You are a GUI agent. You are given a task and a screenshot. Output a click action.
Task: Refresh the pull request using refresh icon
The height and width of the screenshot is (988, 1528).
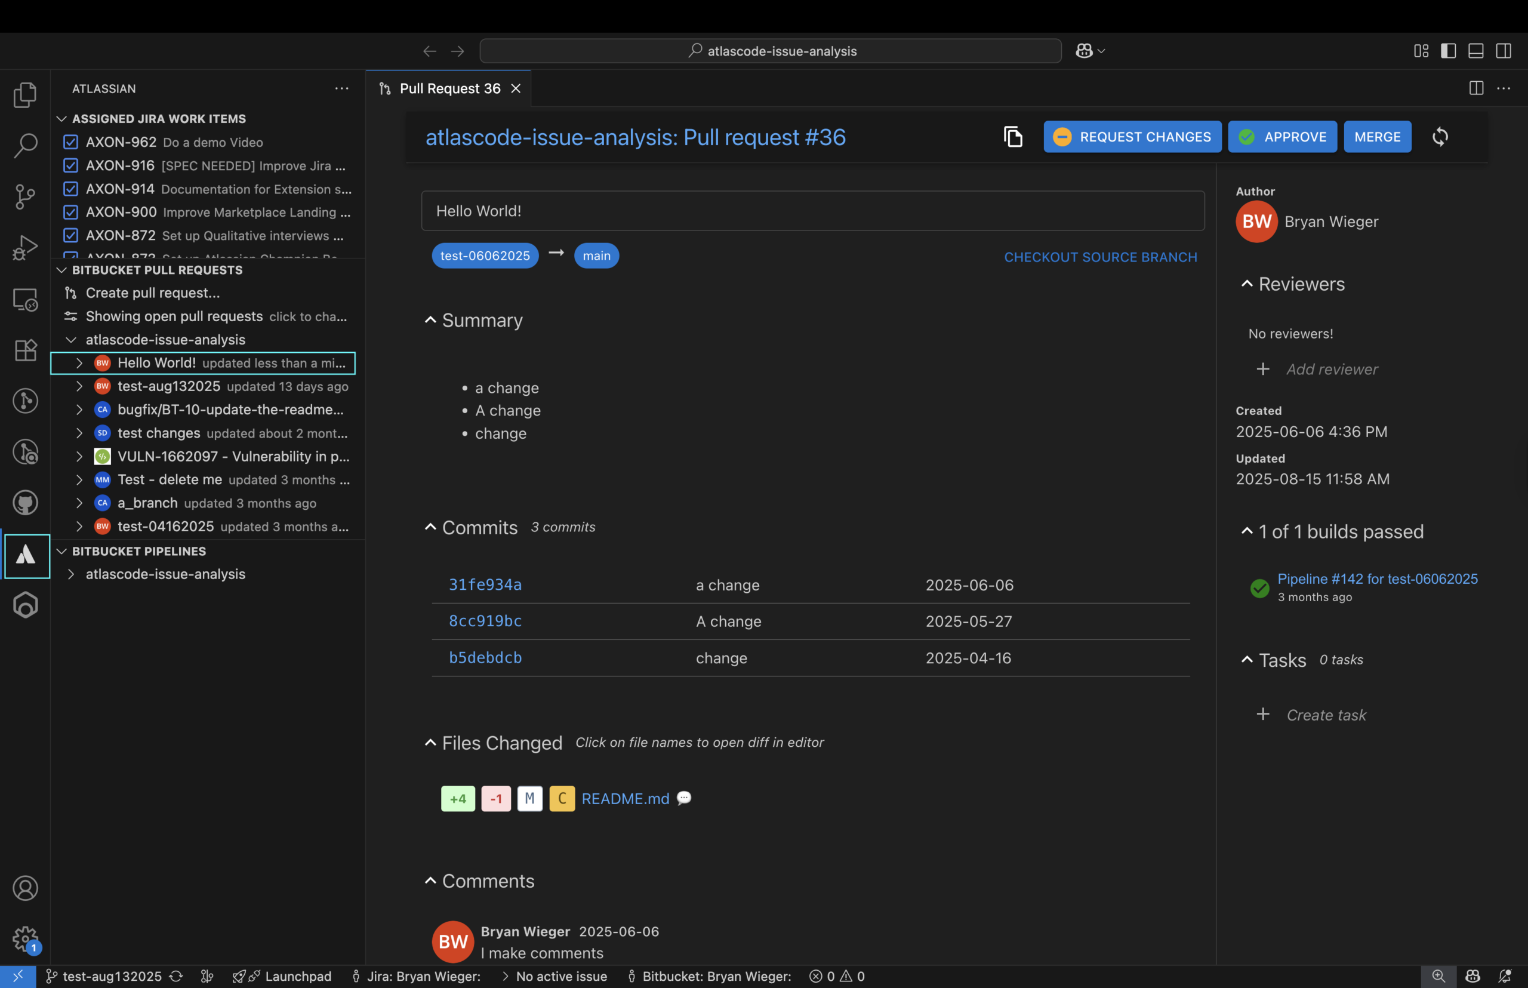pyautogui.click(x=1441, y=137)
